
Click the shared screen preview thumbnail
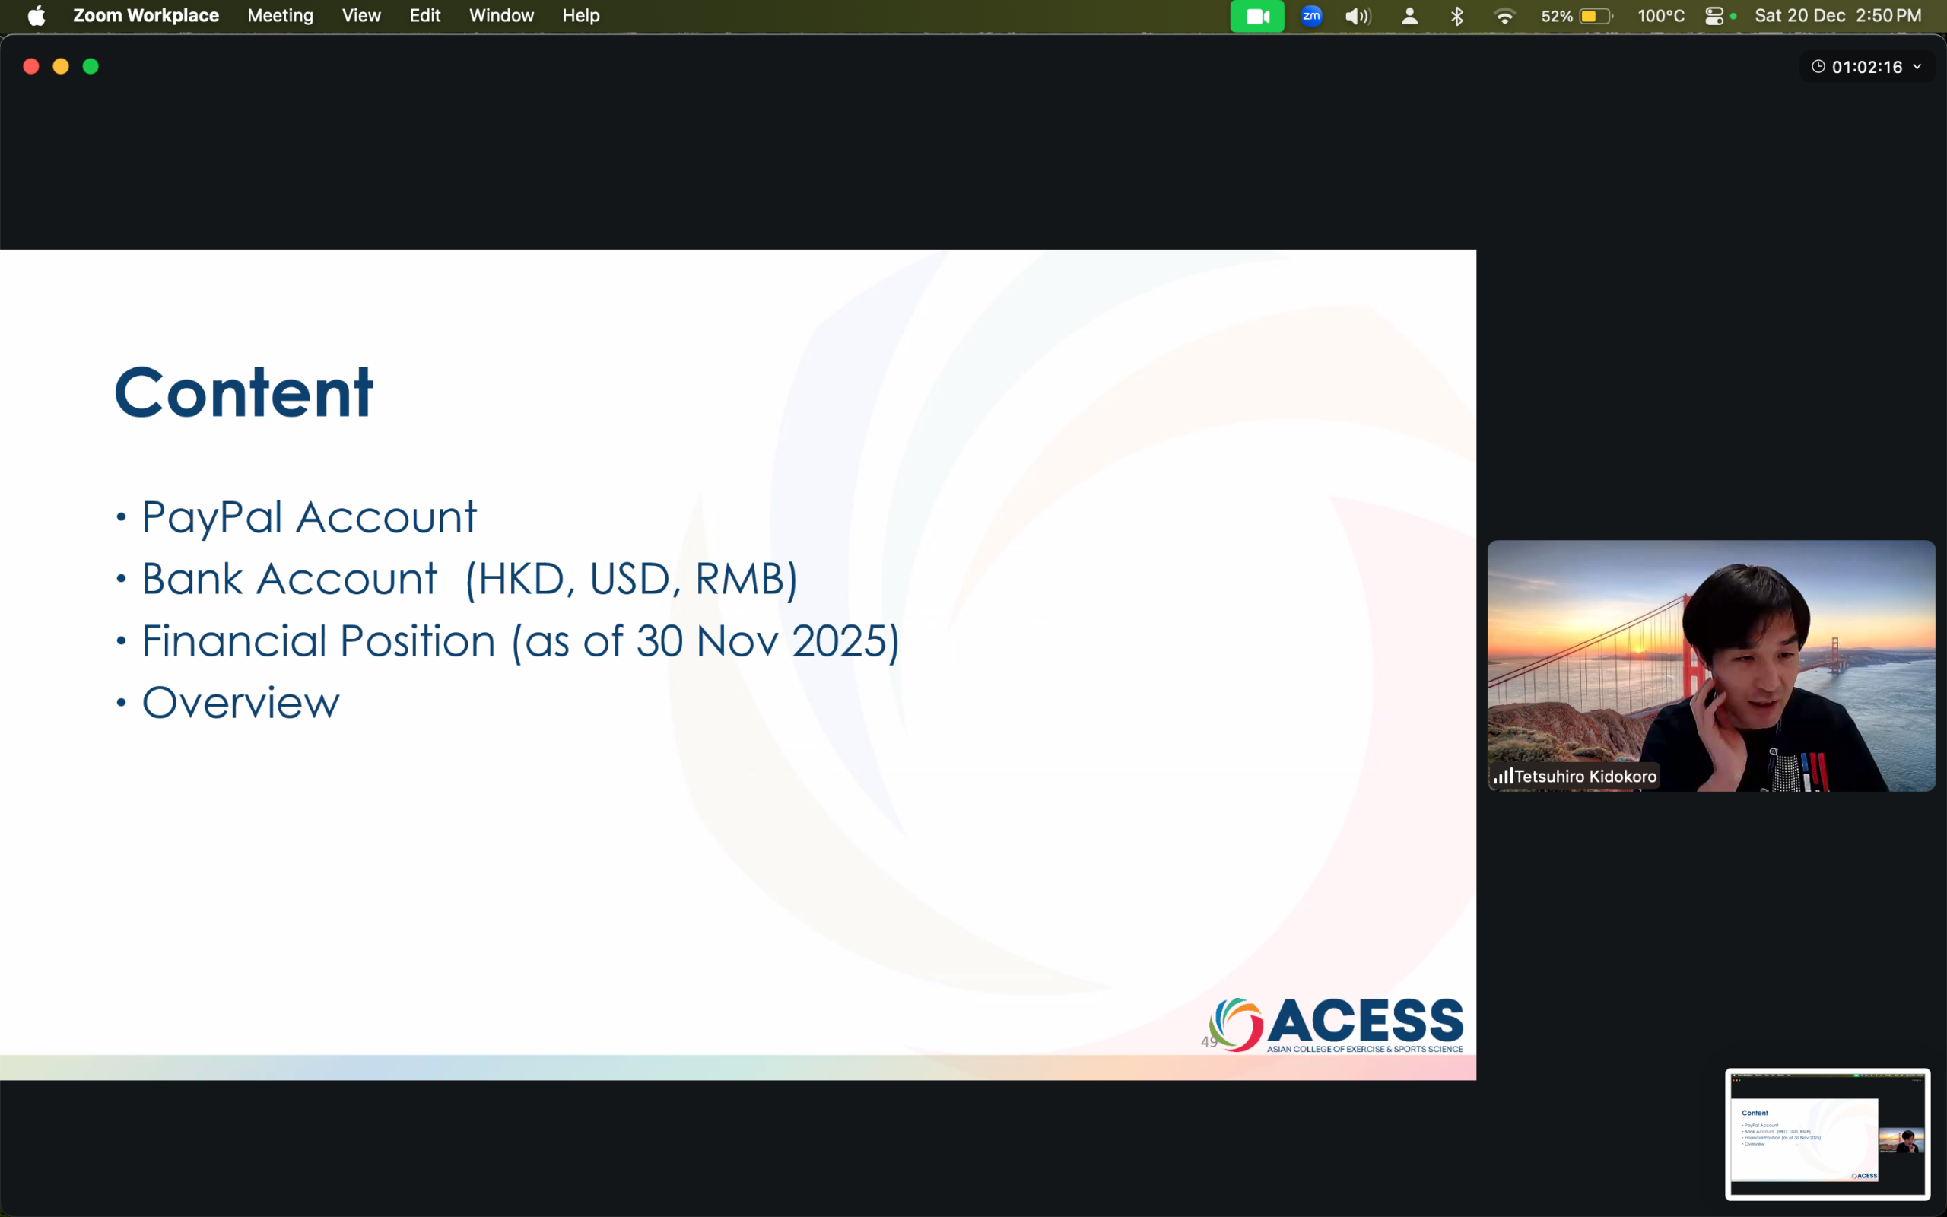point(1827,1133)
